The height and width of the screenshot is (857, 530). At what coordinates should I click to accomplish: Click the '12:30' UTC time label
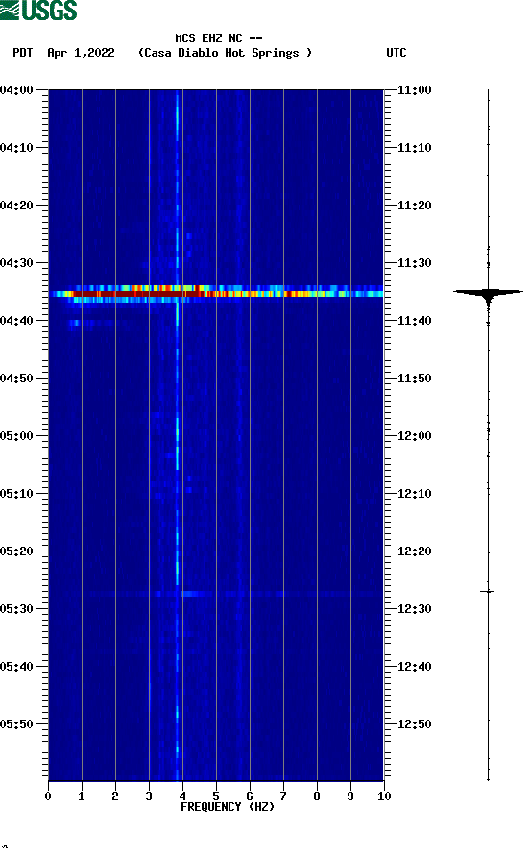coord(414,609)
